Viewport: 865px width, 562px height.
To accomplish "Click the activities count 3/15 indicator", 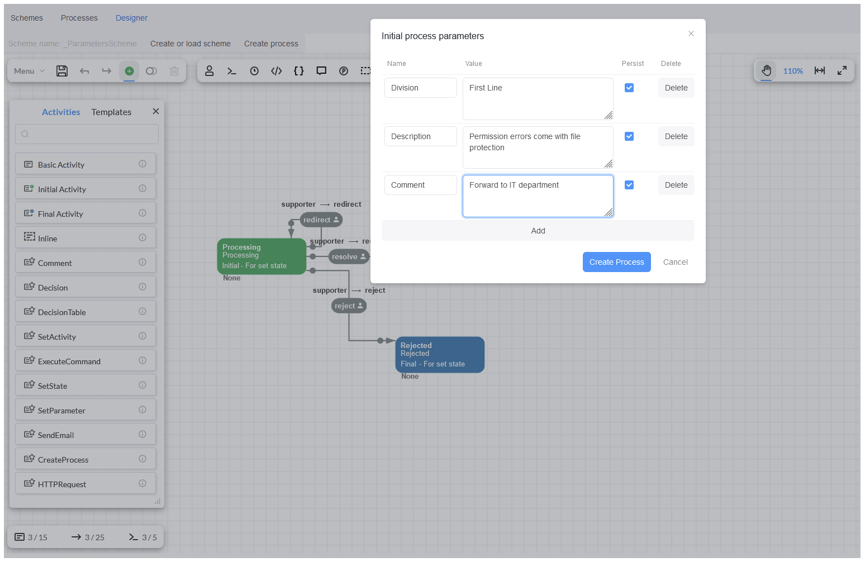I will pos(31,537).
